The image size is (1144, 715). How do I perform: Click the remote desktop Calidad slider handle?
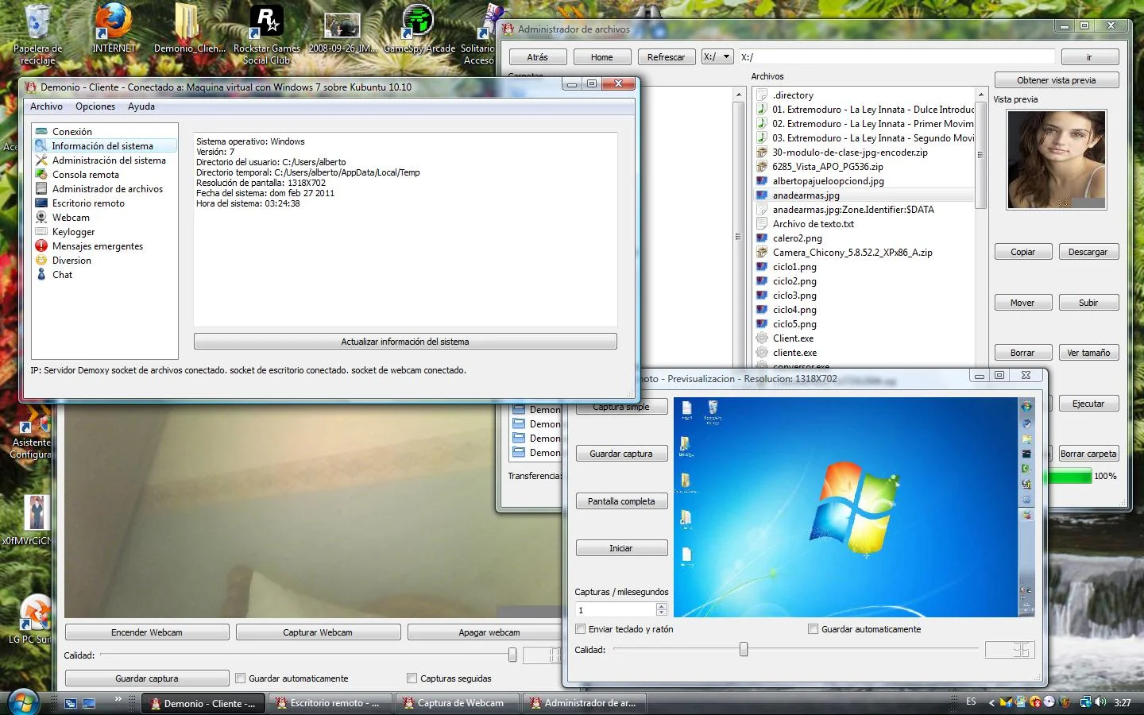744,649
